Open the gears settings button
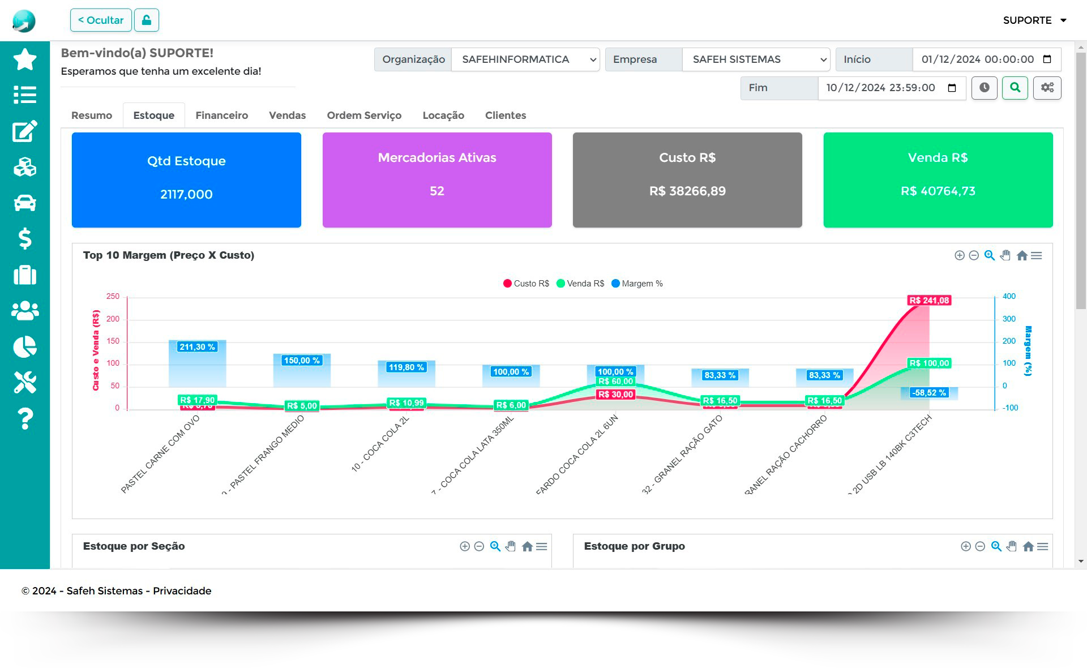 coord(1047,88)
